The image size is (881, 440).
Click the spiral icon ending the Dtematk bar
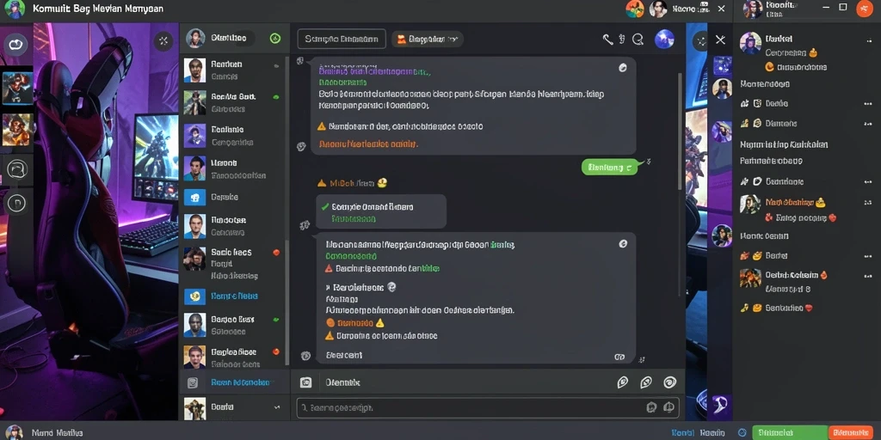669,382
